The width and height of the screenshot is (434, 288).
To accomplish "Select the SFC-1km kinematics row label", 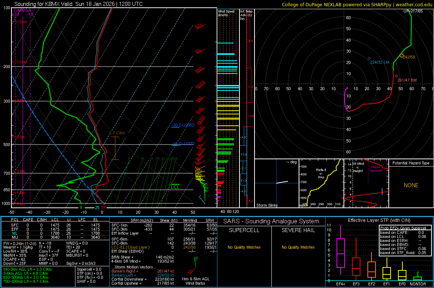I will coord(120,225).
